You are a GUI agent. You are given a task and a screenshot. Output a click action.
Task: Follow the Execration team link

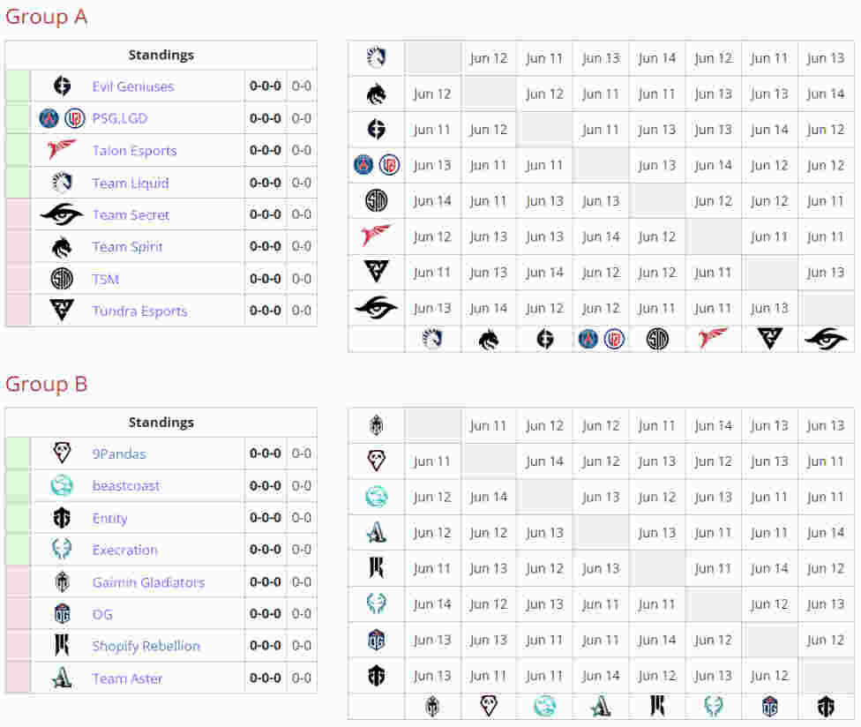(x=124, y=550)
